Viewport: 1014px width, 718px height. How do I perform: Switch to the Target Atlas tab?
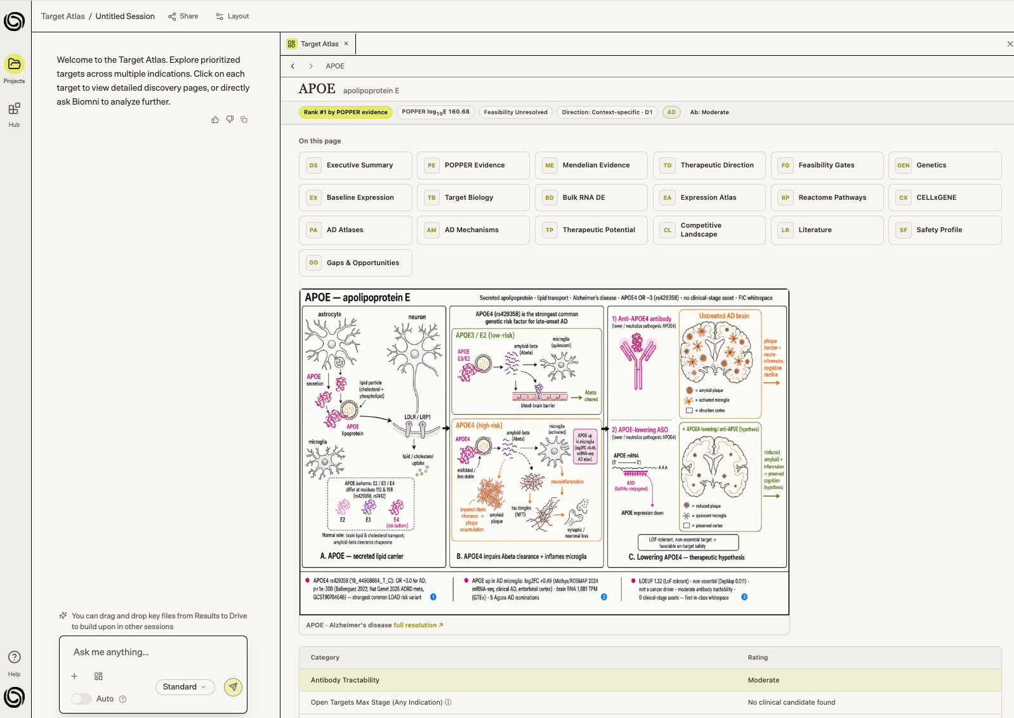[319, 44]
